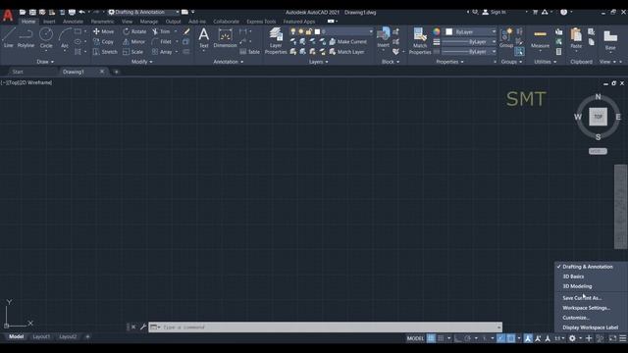Screen dimensions: 628x353
Task: Expand the Properties panel
Action: (x=449, y=62)
